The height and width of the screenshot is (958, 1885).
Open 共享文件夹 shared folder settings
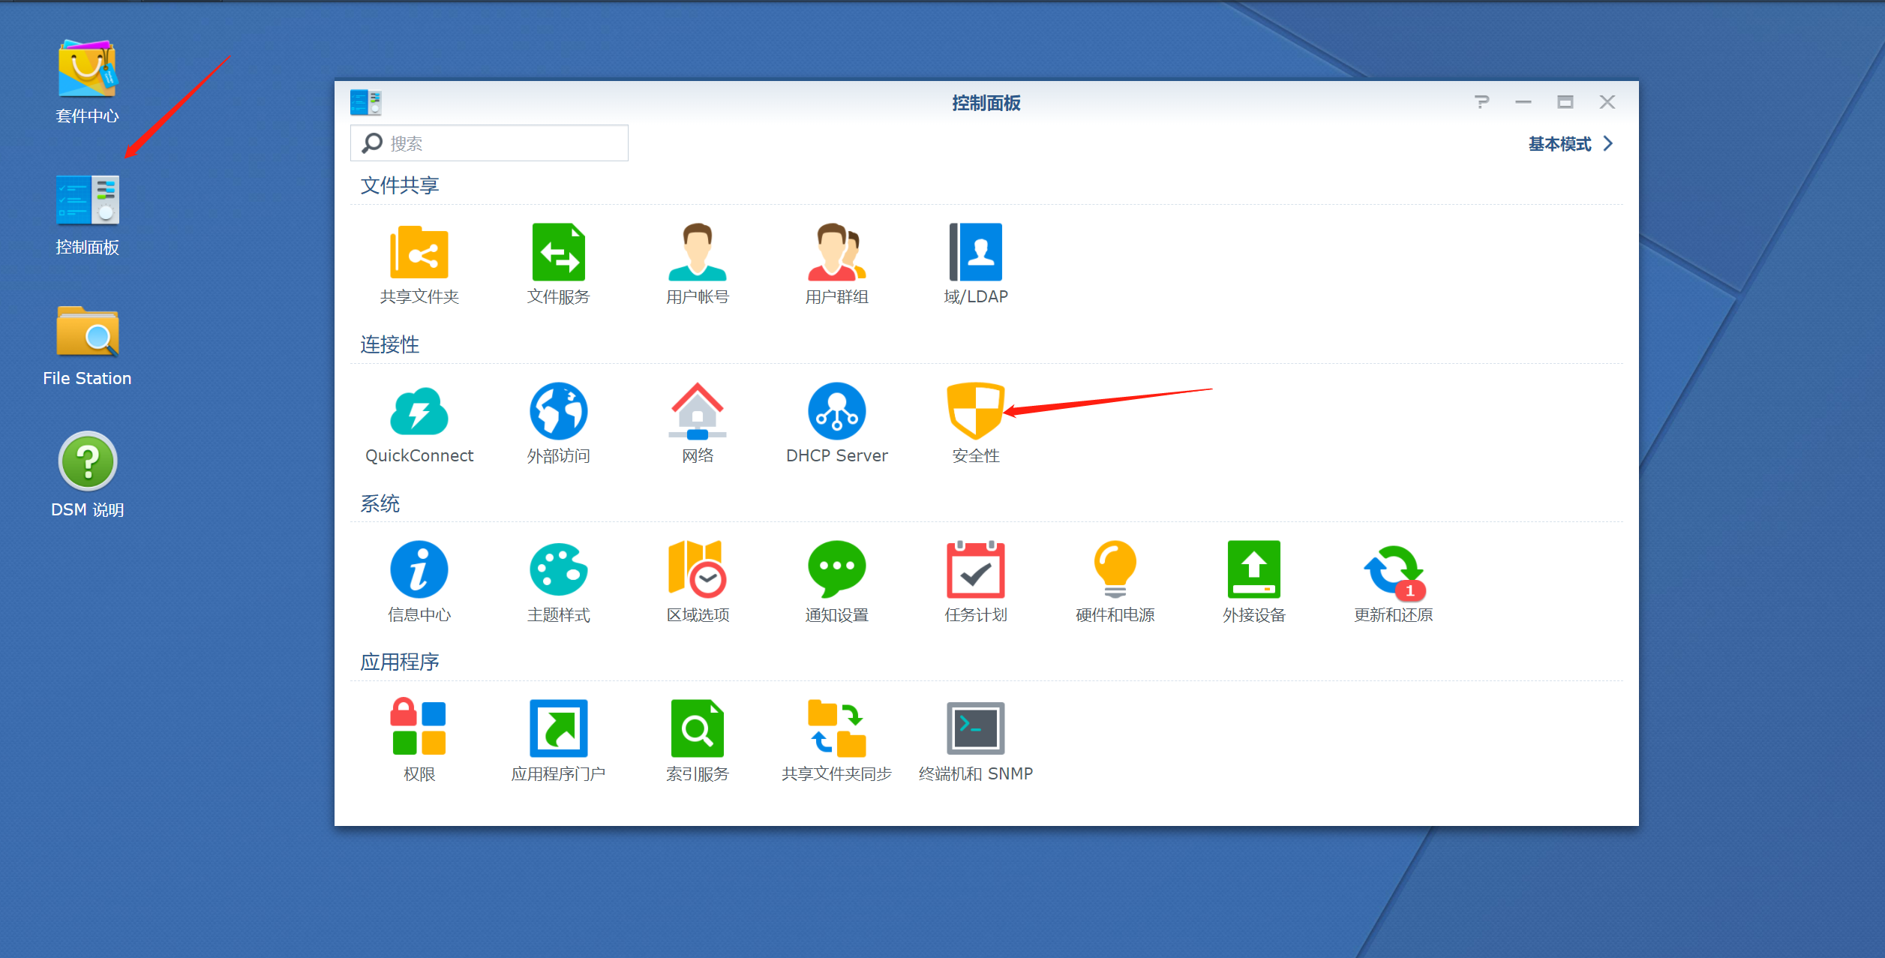[419, 253]
